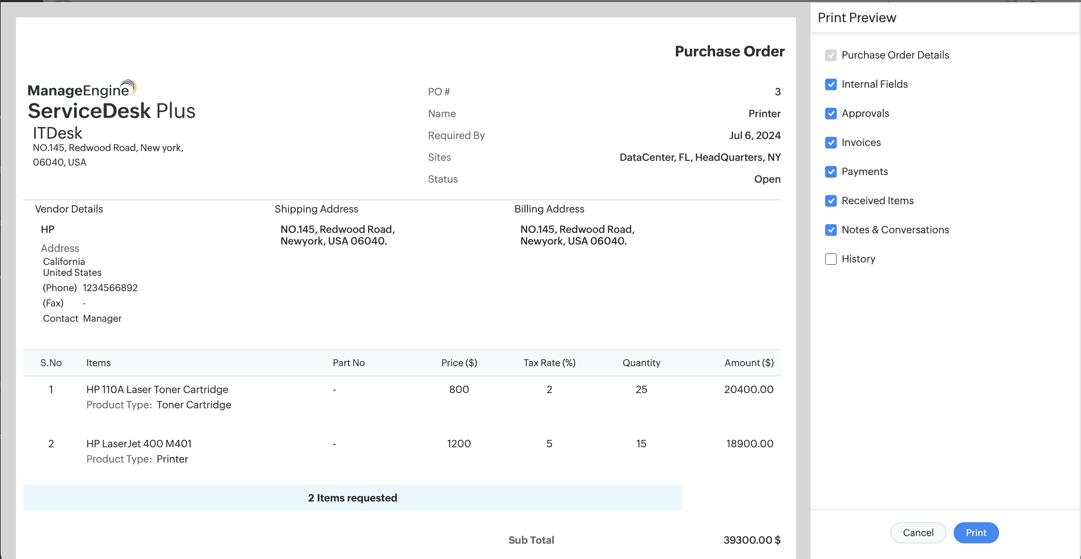Viewport: 1081px width, 559px height.
Task: Click the Tax Rate (%) column header
Action: (549, 362)
